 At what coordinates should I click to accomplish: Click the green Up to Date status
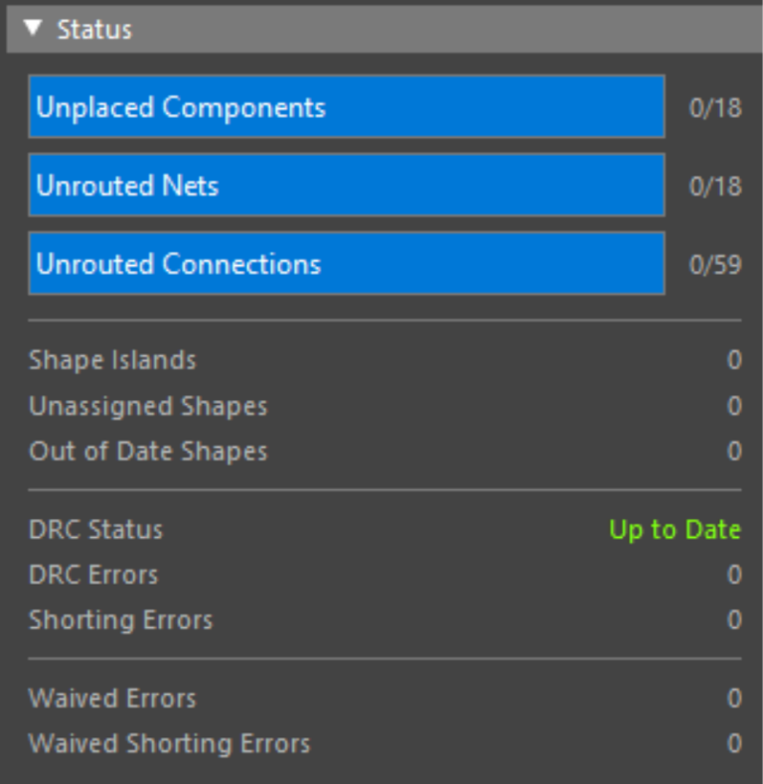click(675, 530)
